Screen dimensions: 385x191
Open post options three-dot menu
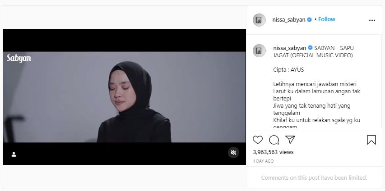pos(372,20)
